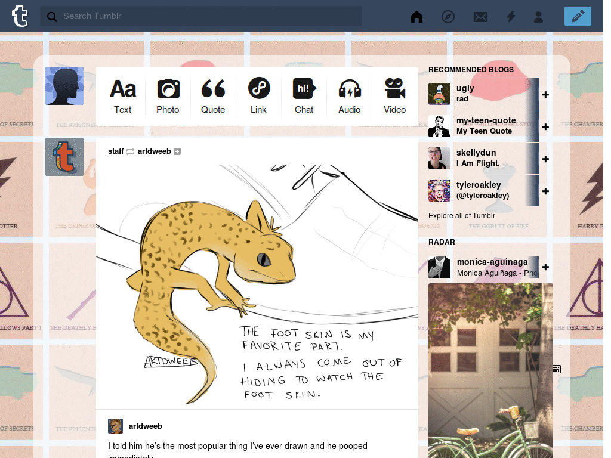Open the Account person icon

[x=539, y=17]
